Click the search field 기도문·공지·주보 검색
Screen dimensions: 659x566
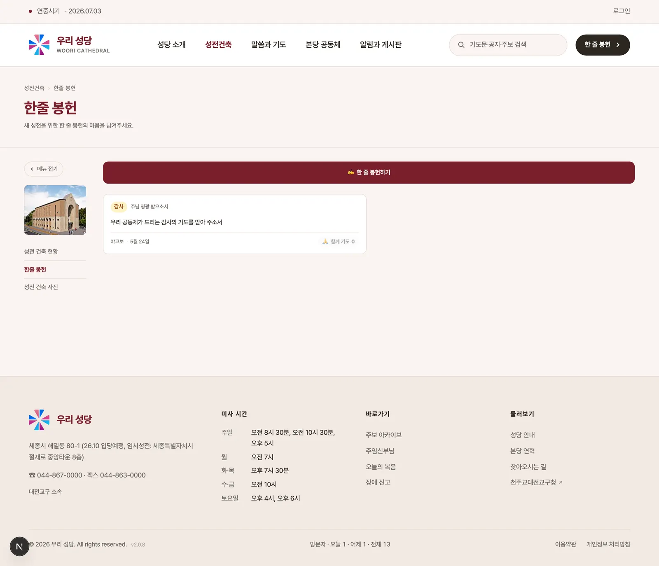[508, 45]
